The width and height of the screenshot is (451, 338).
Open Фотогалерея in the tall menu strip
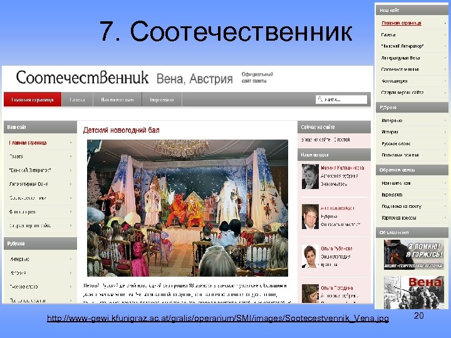[395, 81]
